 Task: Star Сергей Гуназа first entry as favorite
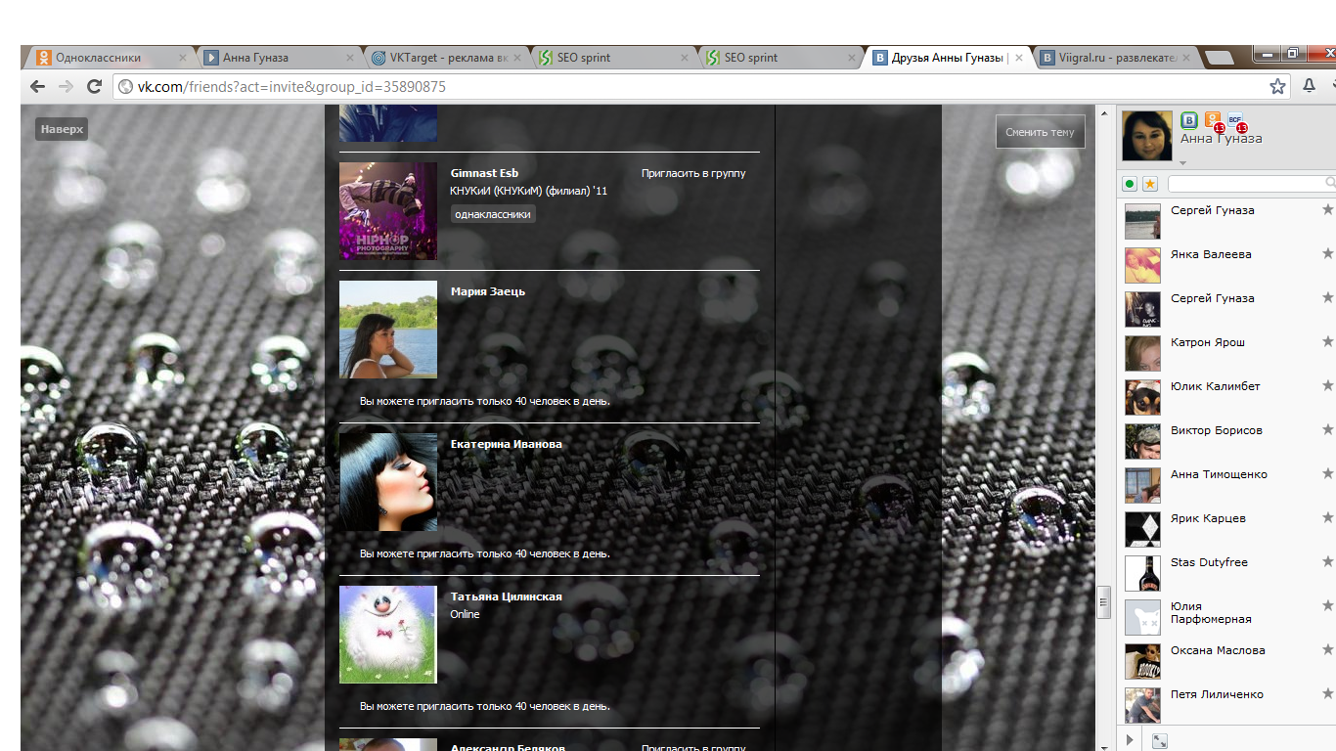(1327, 210)
